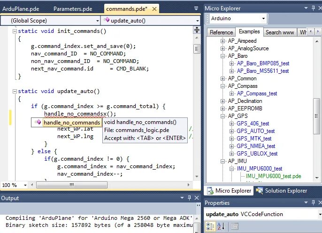
Task: Click the Output toolbar overflow chevron
Action: [199, 205]
